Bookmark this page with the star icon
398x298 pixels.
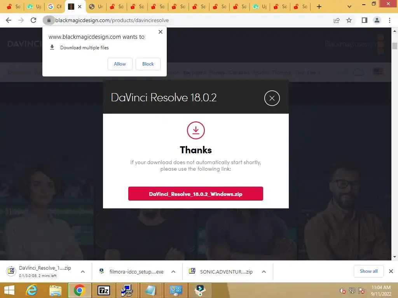pos(349,20)
